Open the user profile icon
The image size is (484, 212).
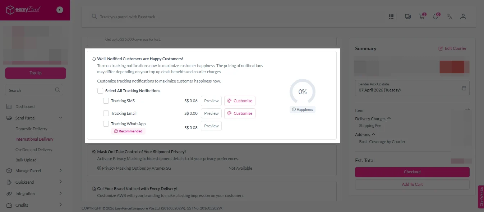(x=463, y=17)
